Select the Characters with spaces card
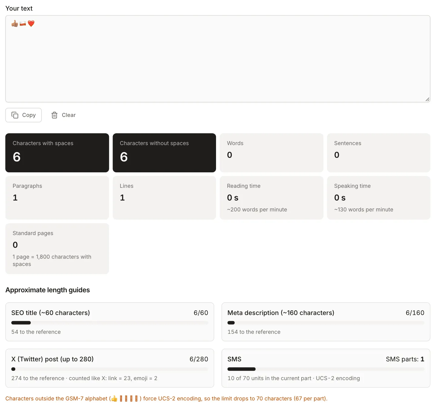 [x=57, y=153]
